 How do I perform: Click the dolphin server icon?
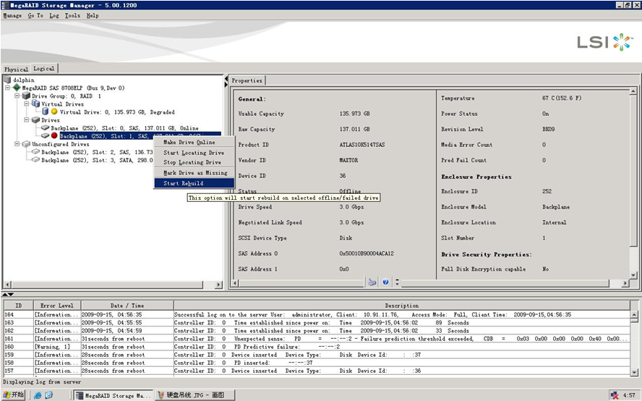click(x=8, y=80)
